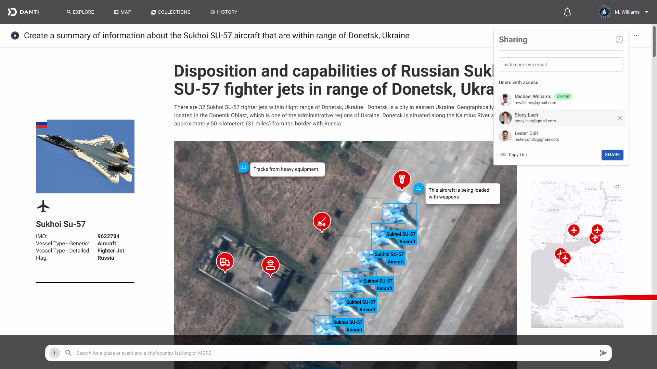657x369 pixels.
Task: Open 'This aircraft is being loaded' comment
Action: click(x=463, y=194)
